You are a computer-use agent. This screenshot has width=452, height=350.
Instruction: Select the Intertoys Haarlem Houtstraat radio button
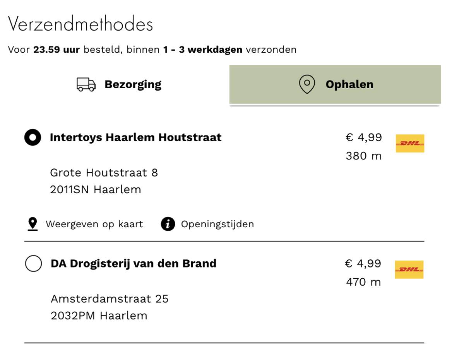33,137
